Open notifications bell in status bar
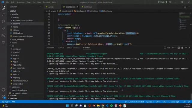Viewport: 192px width, 108px height. 189,102
